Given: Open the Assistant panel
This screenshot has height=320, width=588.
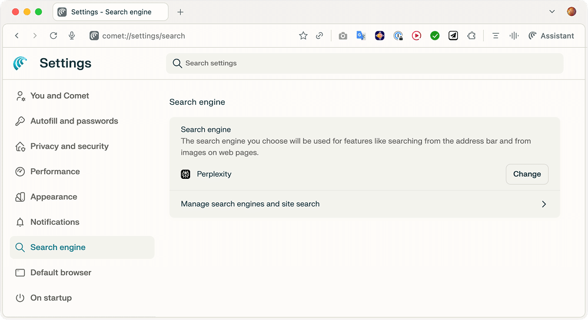Looking at the screenshot, I should 551,36.
